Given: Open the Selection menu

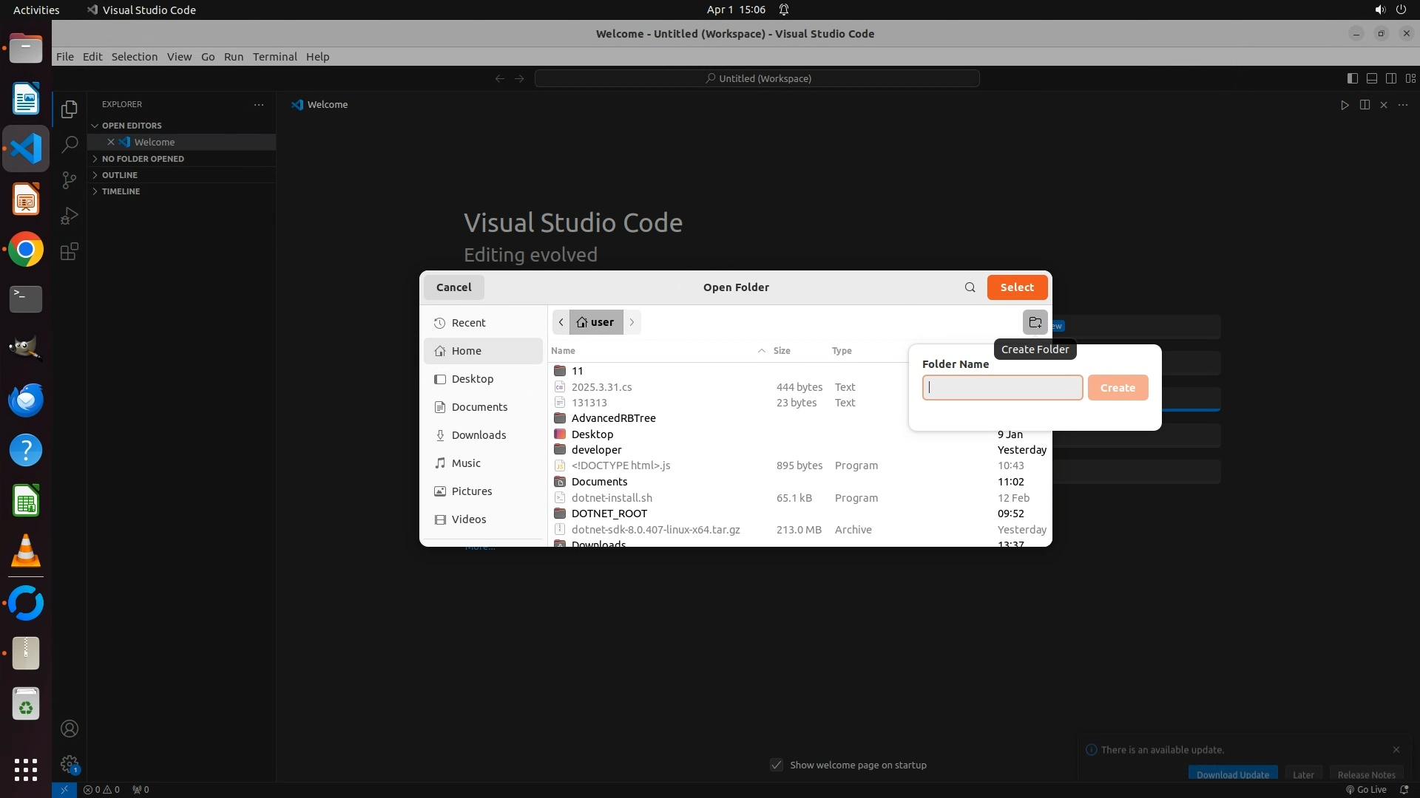Looking at the screenshot, I should coord(134,57).
